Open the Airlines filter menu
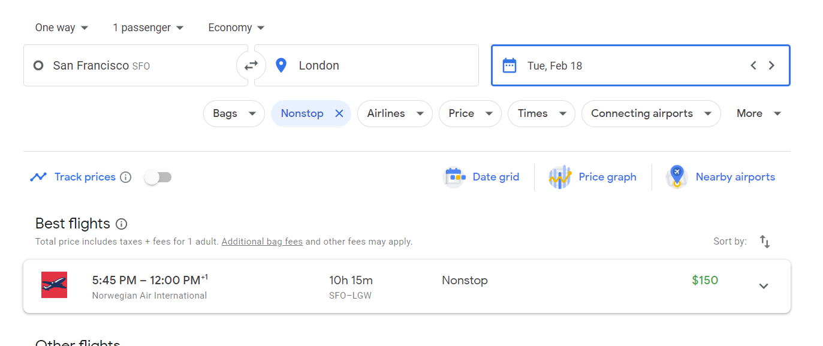Viewport: 823px width, 346px height. pyautogui.click(x=394, y=113)
